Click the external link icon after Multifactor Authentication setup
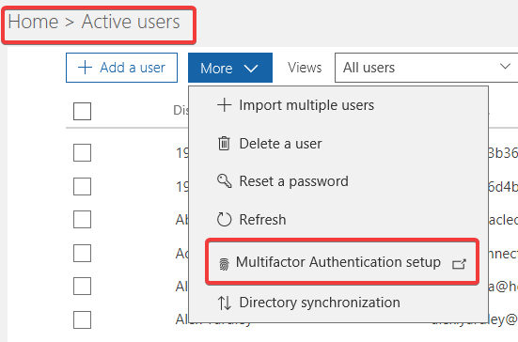Viewport: 518px width, 342px height. (x=459, y=264)
